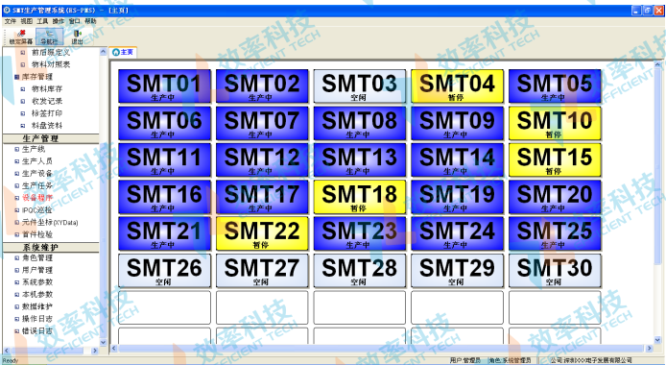Click the 用户:管理员 status bar entry
Screen dimensions: 666x365
click(465, 360)
